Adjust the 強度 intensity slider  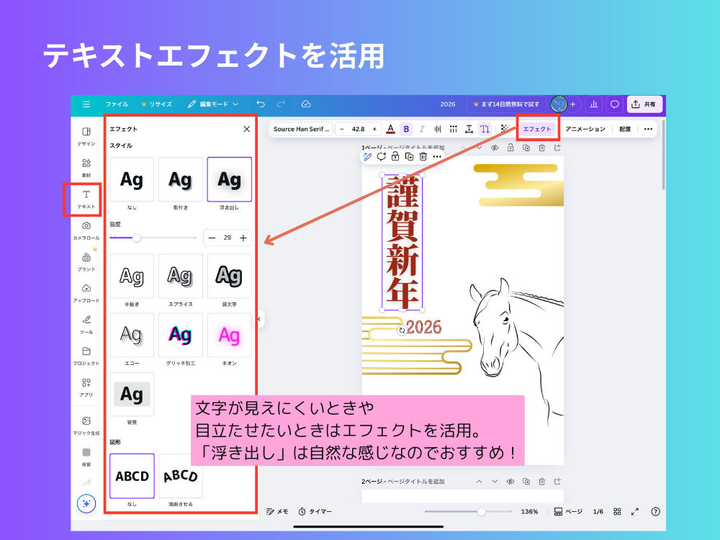137,238
